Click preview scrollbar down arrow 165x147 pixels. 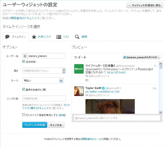[x=161, y=112]
